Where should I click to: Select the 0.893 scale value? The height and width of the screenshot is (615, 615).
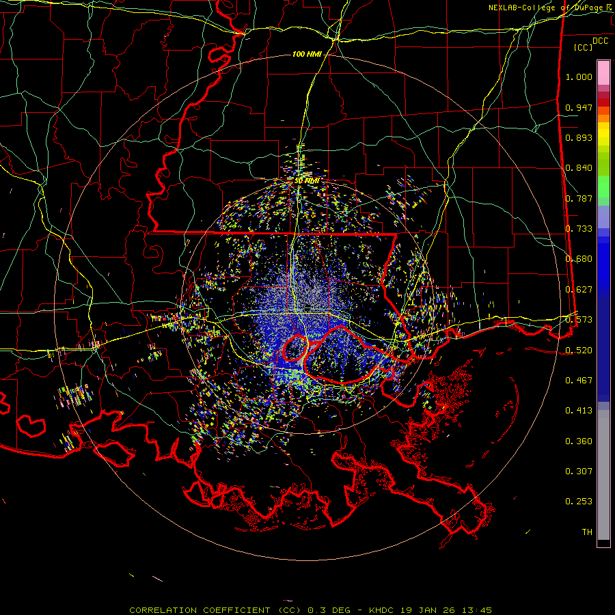[x=579, y=137]
